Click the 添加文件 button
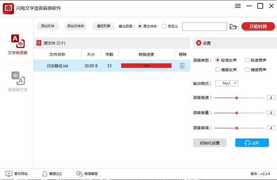Screen dimensions: 277x180 (x=48, y=26)
